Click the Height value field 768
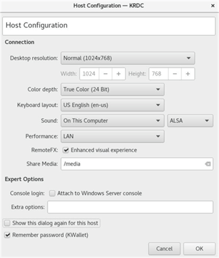Viewport: 219px width, 258px height. click(158, 74)
